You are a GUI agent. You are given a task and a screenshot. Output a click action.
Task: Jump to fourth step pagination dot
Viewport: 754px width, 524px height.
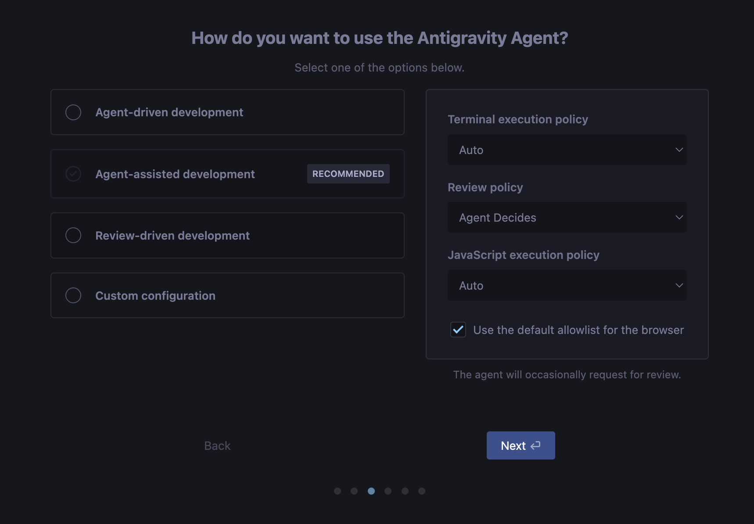point(388,491)
